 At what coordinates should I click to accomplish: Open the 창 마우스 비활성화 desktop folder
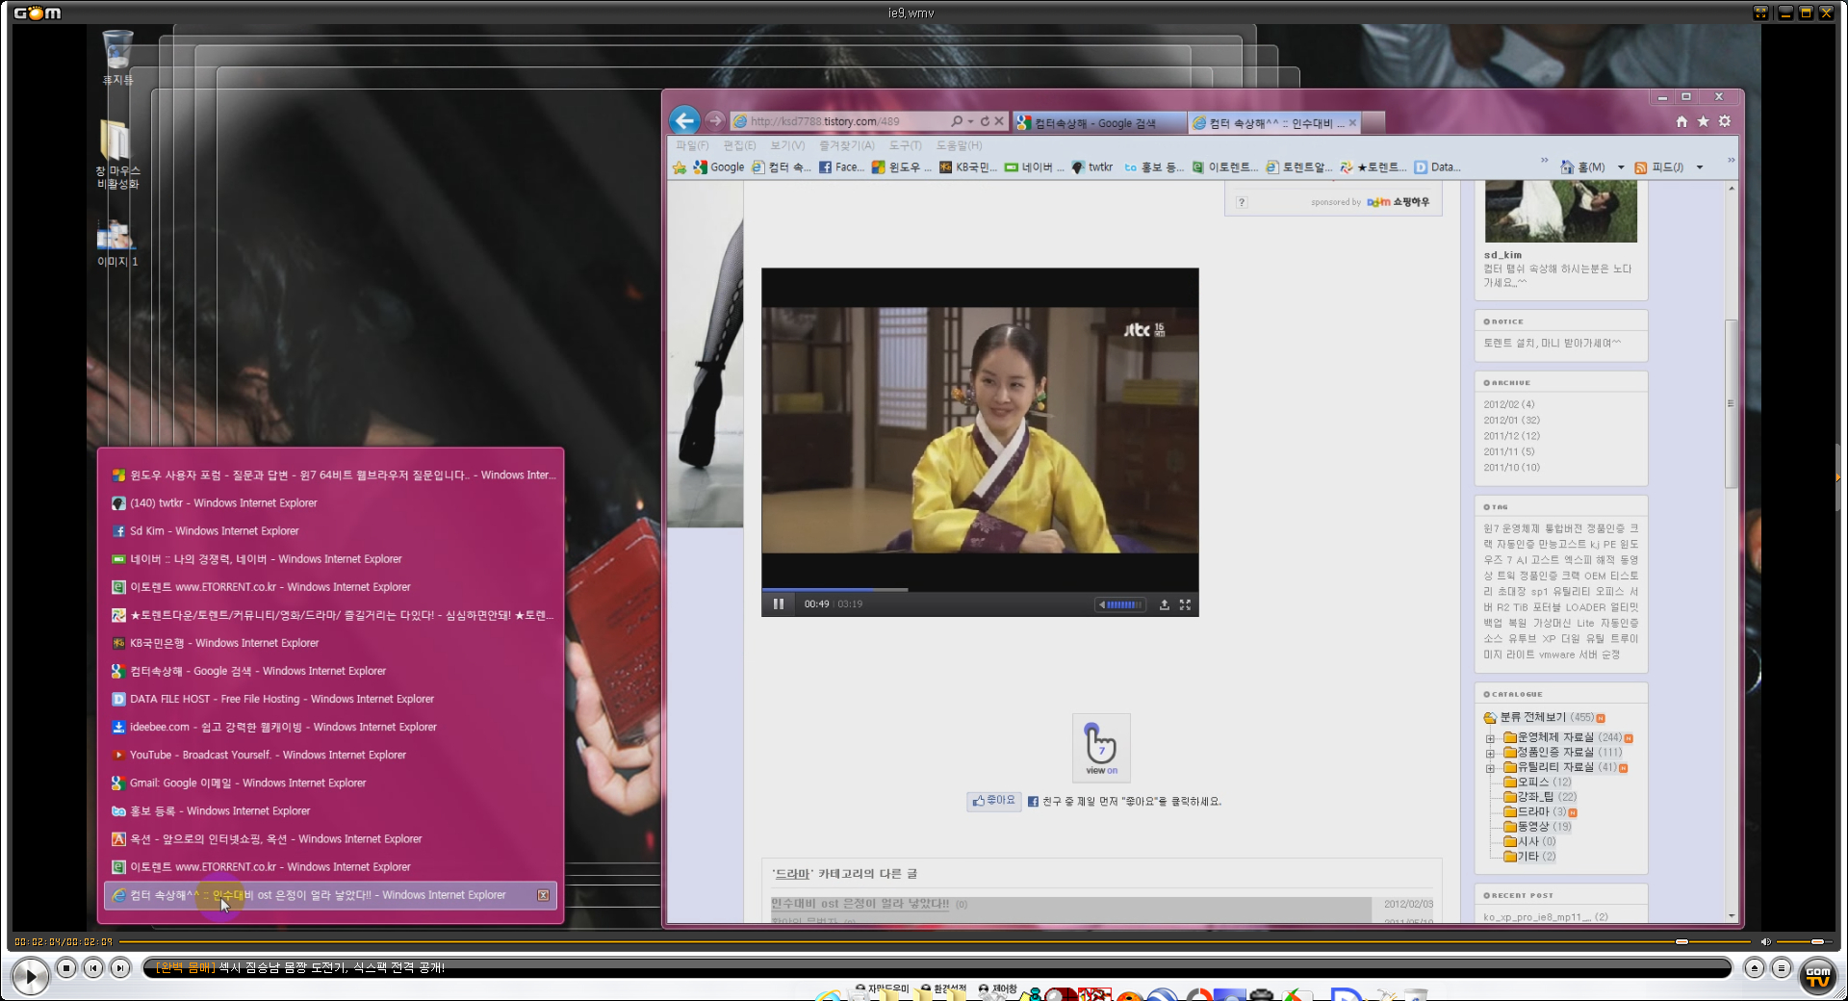(x=117, y=154)
